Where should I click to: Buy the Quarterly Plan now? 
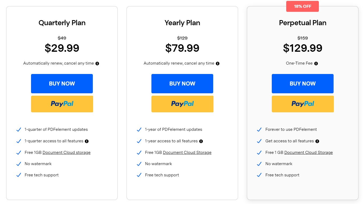[62, 84]
